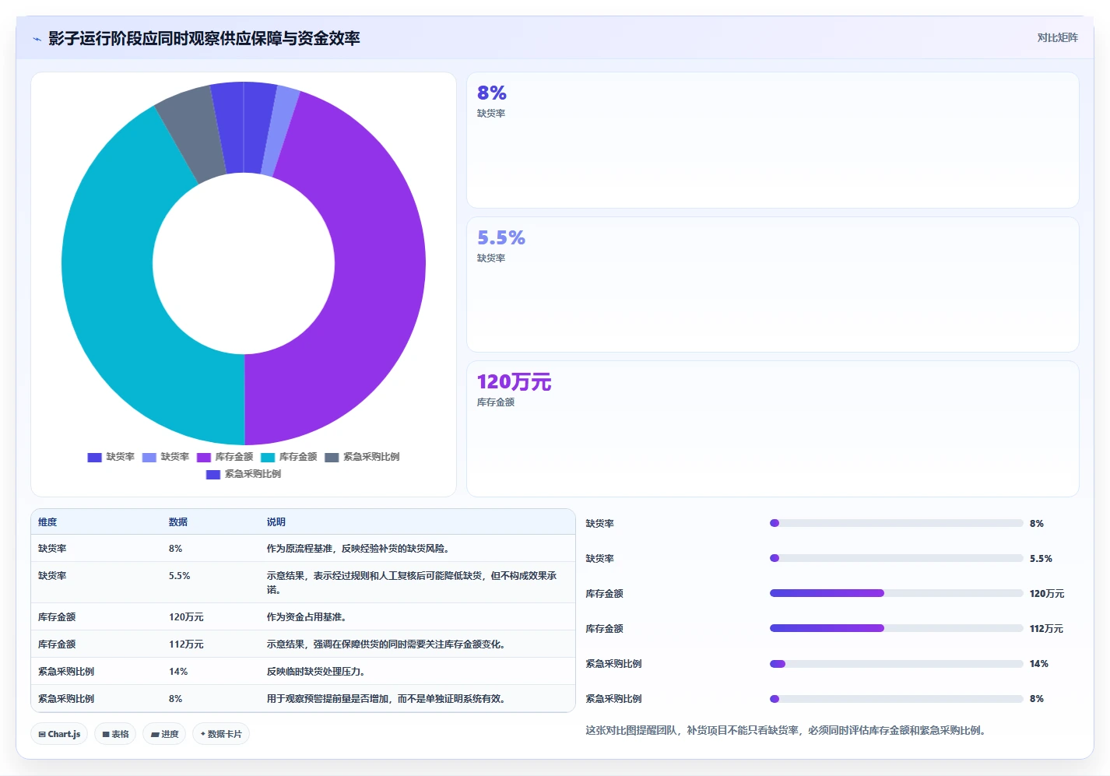
Task: Click the description starting 用于观察预警提前量
Action: pyautogui.click(x=388, y=699)
